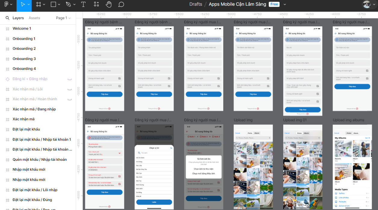Screen dimensions: 378x210
Task: Switch to the Assets tab
Action: pos(34,18)
